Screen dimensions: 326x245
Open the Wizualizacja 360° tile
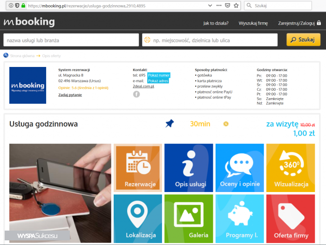[x=291, y=168]
